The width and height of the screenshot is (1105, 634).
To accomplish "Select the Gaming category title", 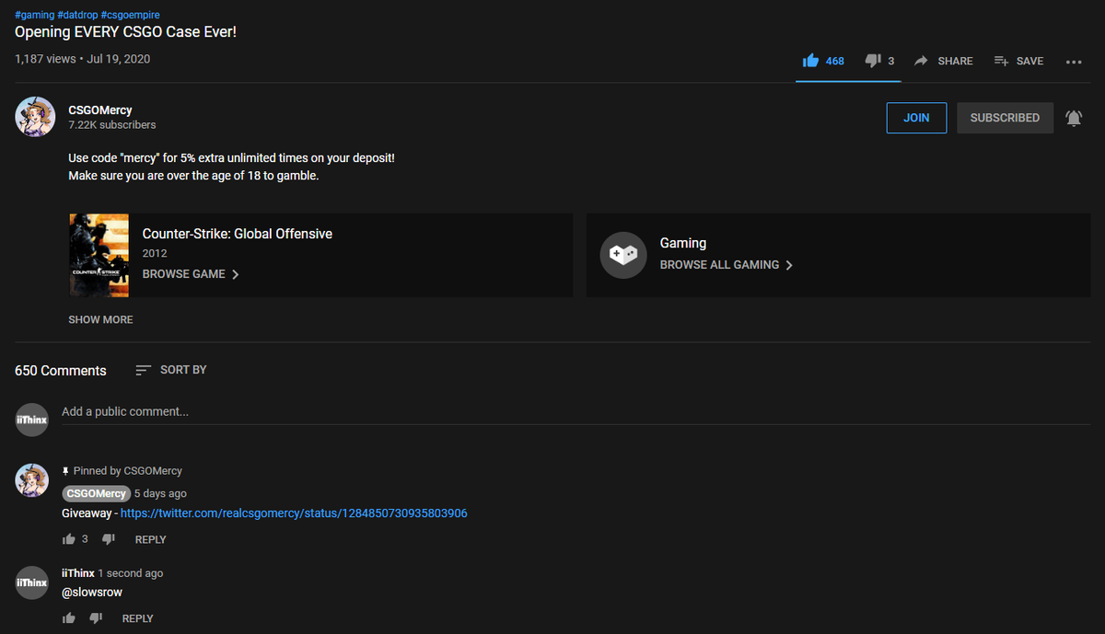I will tap(683, 243).
